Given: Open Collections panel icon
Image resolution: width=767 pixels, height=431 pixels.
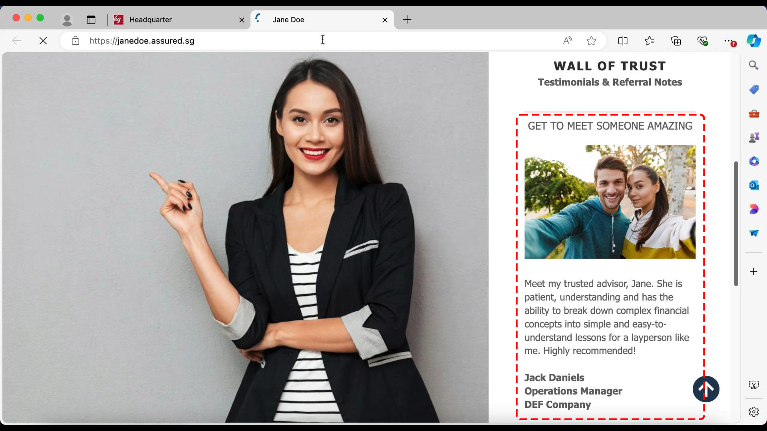Looking at the screenshot, I should coord(676,41).
